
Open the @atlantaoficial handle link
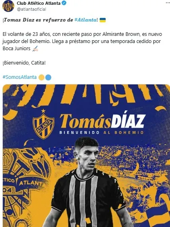31,9
